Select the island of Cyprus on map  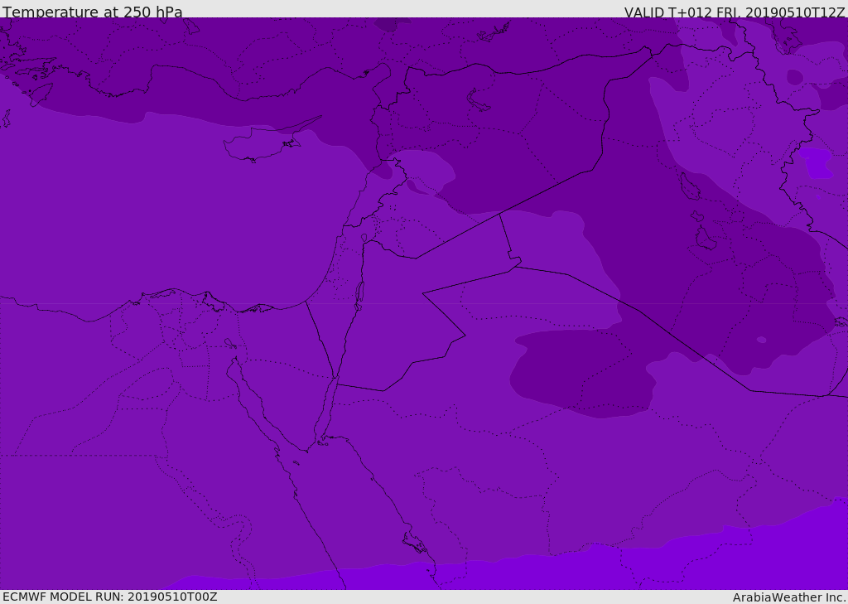pos(258,147)
